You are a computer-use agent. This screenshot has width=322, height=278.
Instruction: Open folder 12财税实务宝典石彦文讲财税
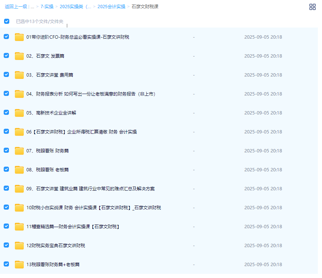click(x=56, y=246)
